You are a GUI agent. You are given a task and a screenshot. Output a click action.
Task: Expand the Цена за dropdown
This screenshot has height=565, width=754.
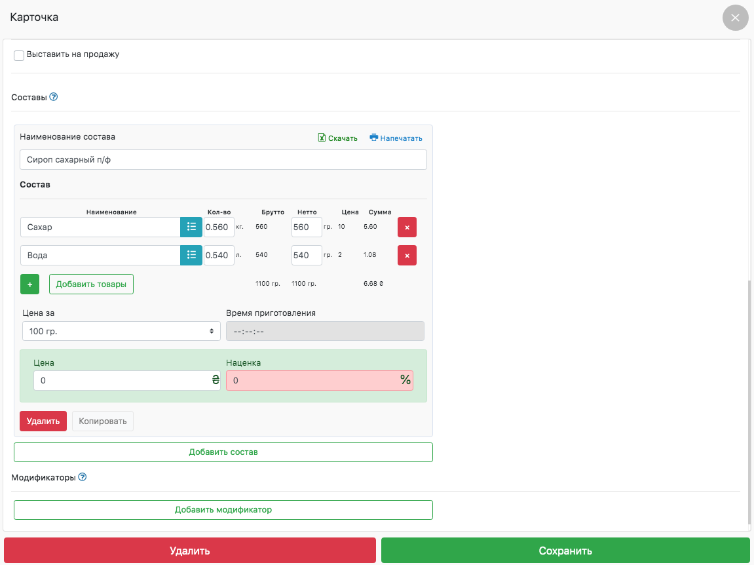[x=121, y=331]
